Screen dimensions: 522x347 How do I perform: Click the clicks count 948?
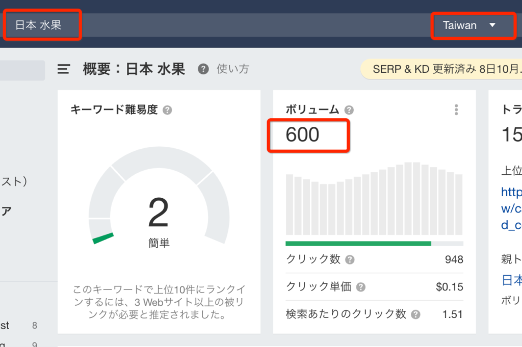(x=454, y=259)
